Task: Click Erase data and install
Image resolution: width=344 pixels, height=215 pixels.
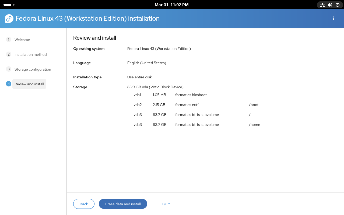Action: [123, 204]
